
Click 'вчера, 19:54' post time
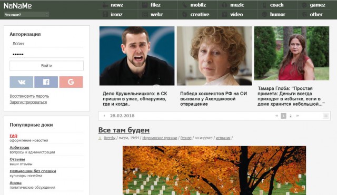[129, 138]
